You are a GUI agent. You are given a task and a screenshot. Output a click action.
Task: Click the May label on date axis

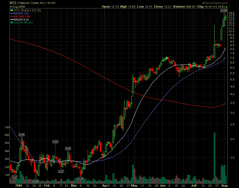coord(134,185)
